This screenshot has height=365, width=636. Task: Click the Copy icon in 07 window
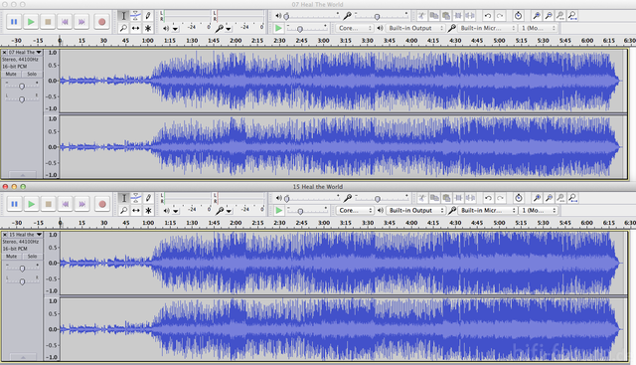point(434,16)
